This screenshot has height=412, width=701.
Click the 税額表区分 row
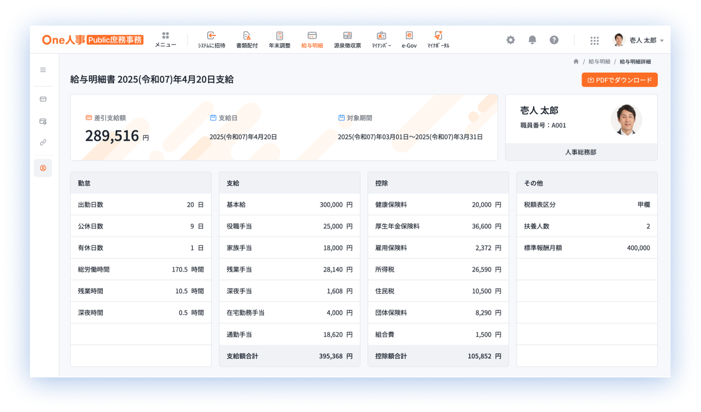tap(587, 204)
